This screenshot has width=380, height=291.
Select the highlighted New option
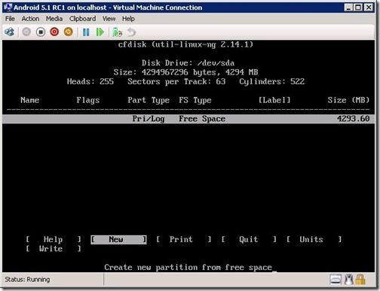pyautogui.click(x=118, y=239)
